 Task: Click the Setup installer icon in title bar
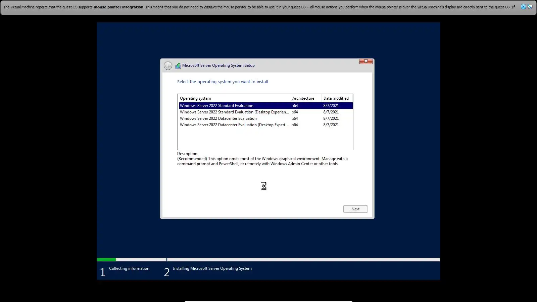tap(178, 66)
